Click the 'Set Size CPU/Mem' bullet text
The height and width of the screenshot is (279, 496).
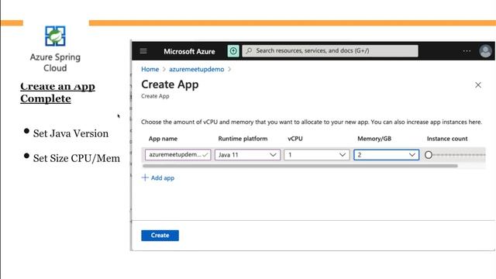(x=77, y=158)
